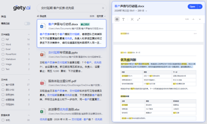Click the preview title 客户声音与行动项.docx
The width and height of the screenshot is (207, 124).
coord(129,6)
